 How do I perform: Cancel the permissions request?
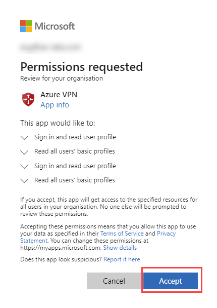pos(114,281)
